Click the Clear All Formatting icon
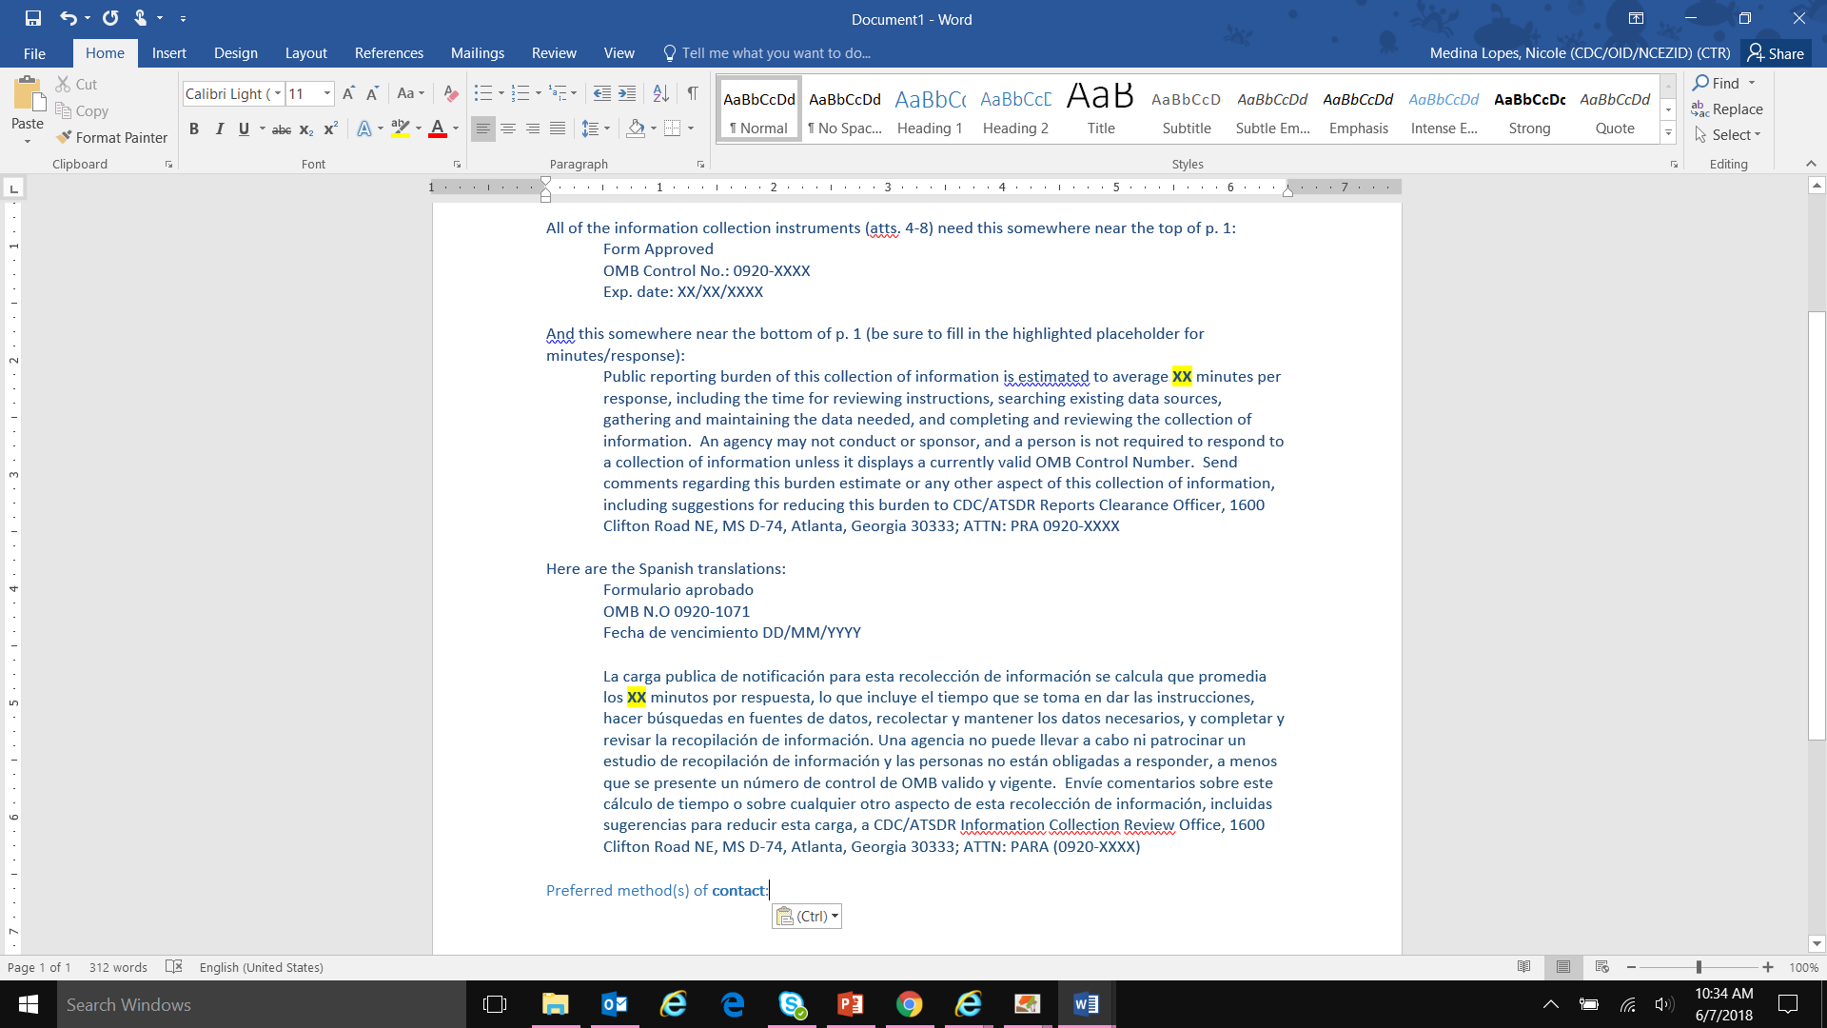Viewport: 1827px width, 1028px height. [x=451, y=93]
